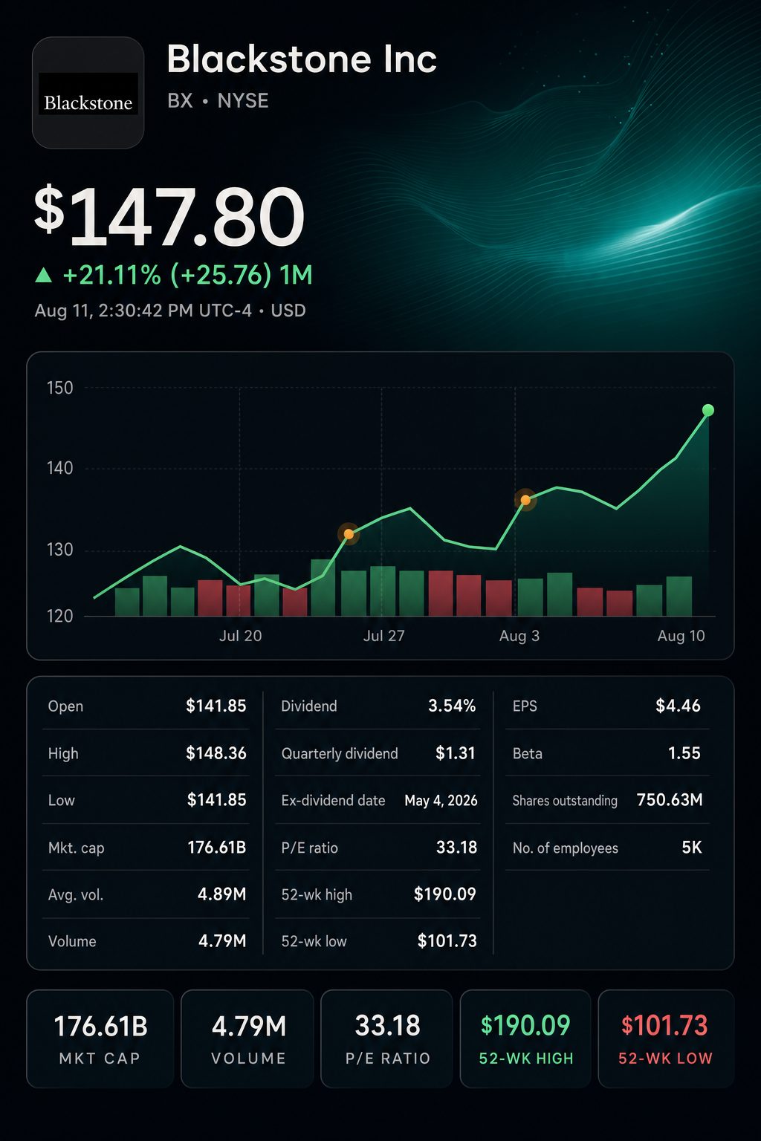Select the orange chart marker near Aug 3

[x=525, y=500]
